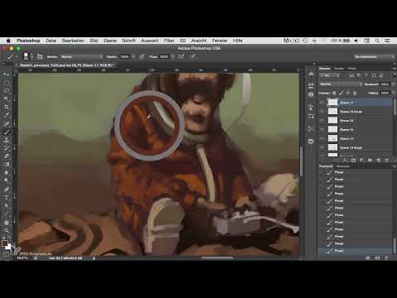This screenshot has height=298, width=397.
Task: Click the layer Deckkraft opacity field
Action: (x=385, y=84)
